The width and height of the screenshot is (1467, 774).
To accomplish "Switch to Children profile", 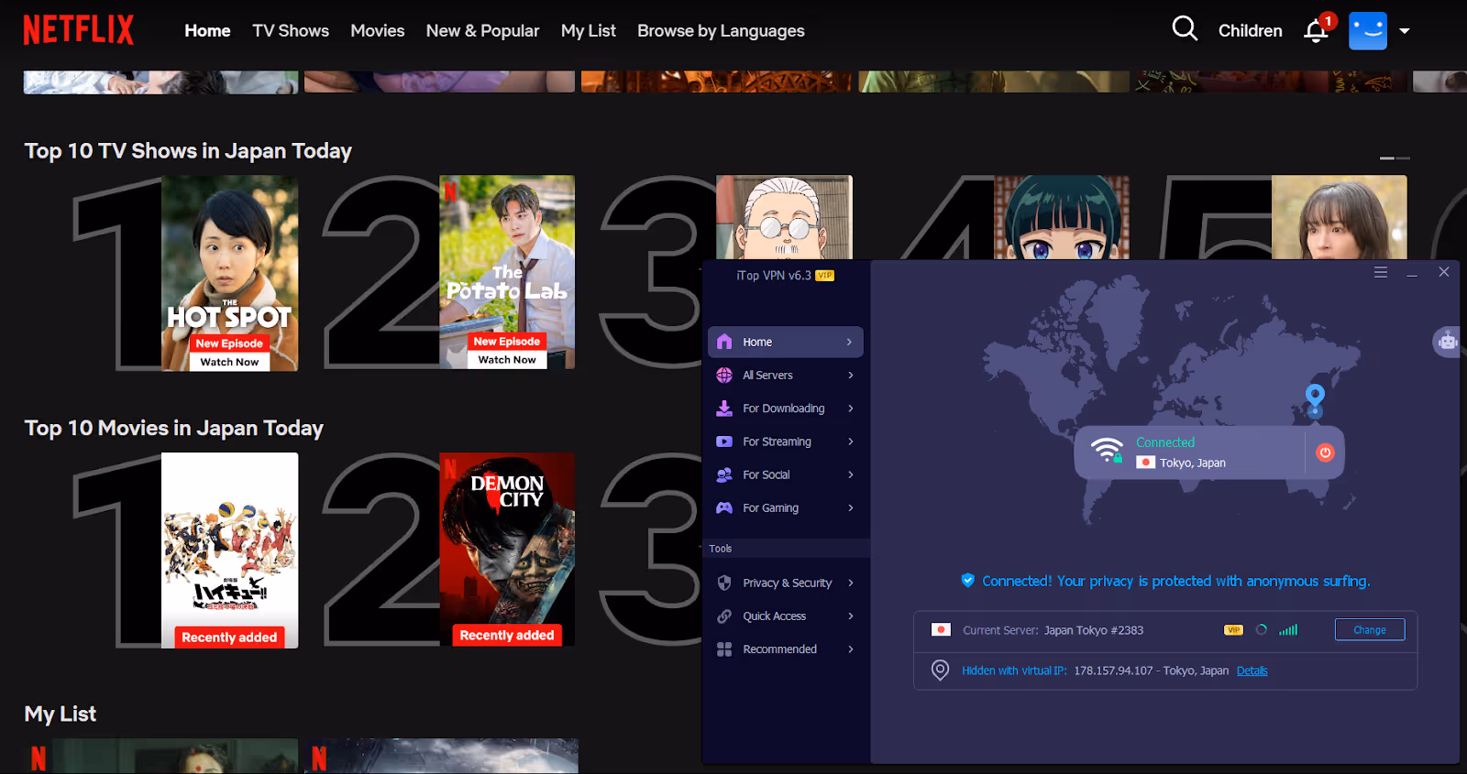I will coord(1250,30).
